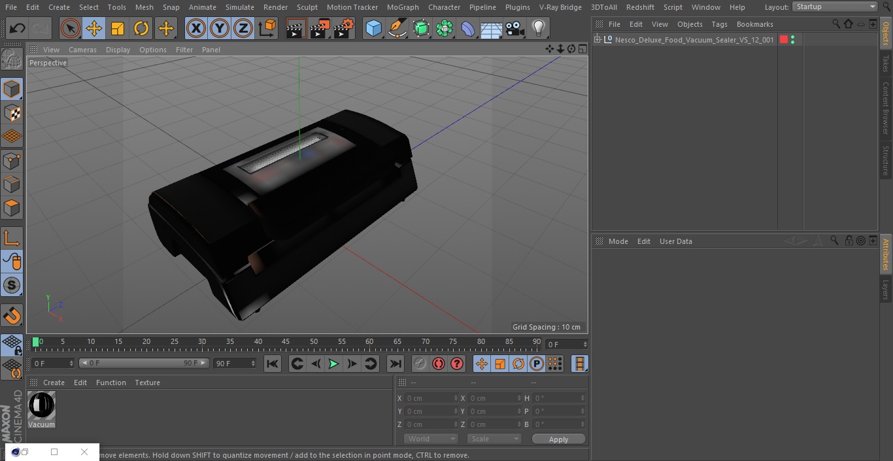This screenshot has height=461, width=893.
Task: Toggle Y axis lock
Action: (x=220, y=28)
